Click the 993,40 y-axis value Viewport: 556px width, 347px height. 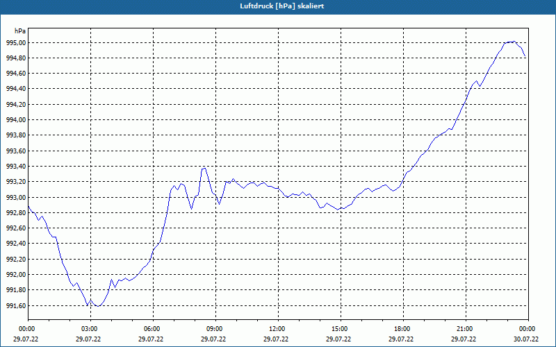coord(16,167)
